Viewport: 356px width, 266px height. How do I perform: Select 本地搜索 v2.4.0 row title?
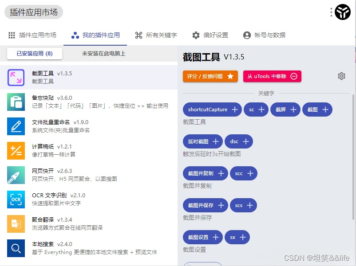point(52,244)
